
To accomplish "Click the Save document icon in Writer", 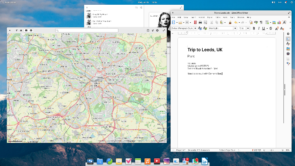I will 187,22.
